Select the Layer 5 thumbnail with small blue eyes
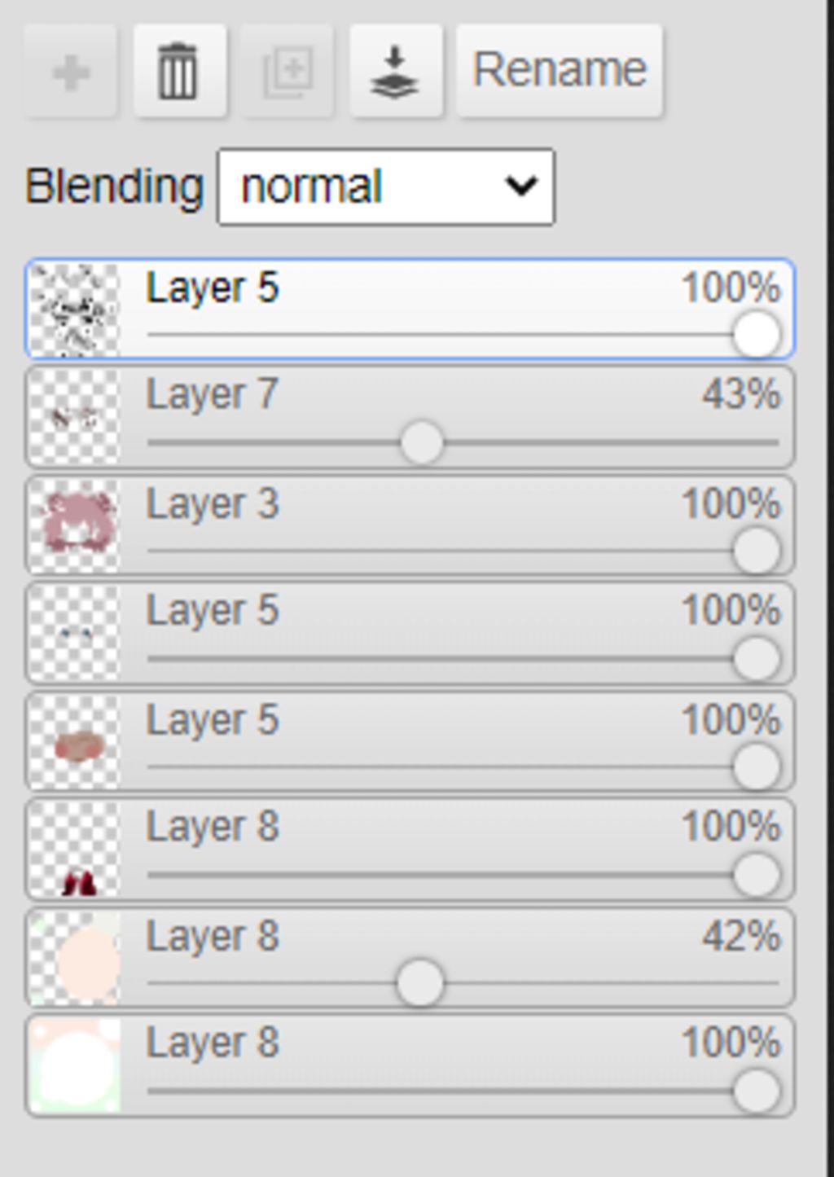The height and width of the screenshot is (1177, 834). point(75,633)
